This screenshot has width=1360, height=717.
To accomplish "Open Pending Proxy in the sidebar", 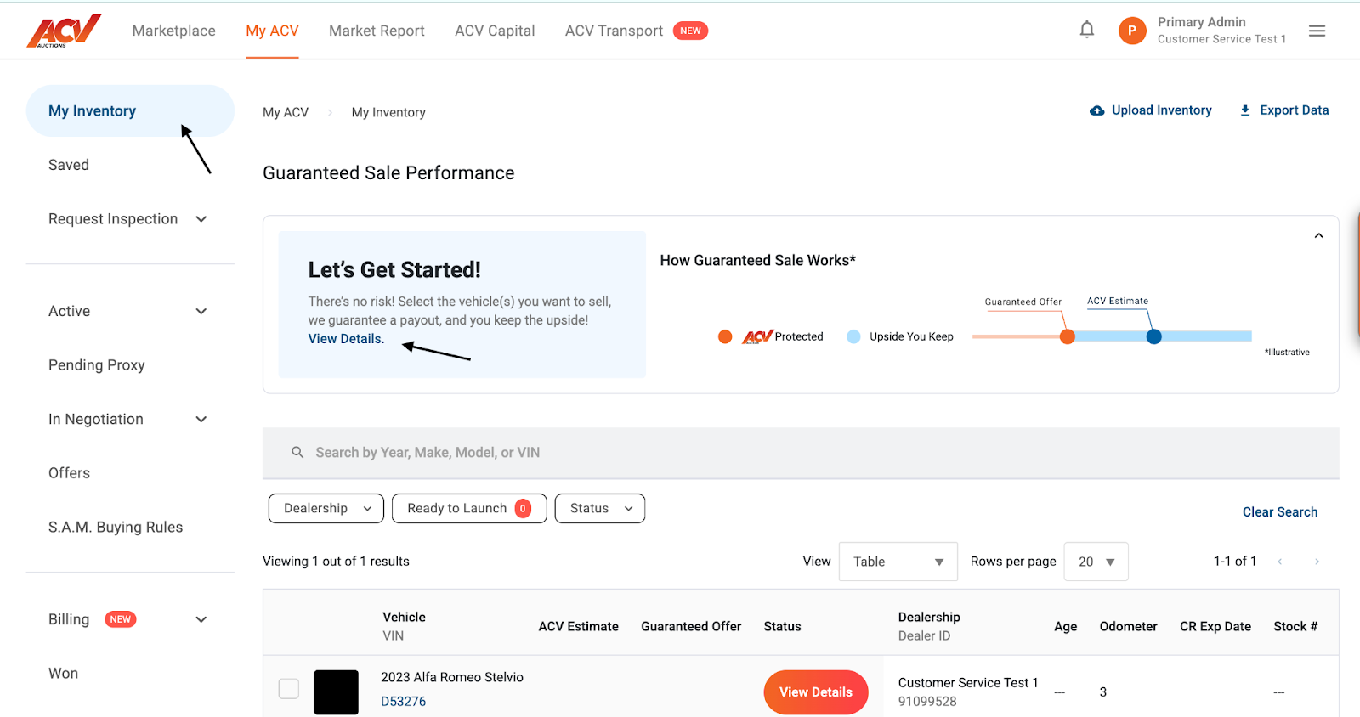I will (x=97, y=365).
